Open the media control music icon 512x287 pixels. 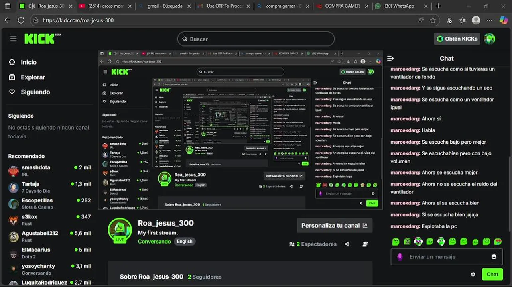point(449,20)
